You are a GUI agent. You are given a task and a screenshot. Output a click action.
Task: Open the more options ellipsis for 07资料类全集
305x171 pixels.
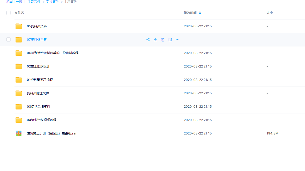pyautogui.click(x=178, y=40)
